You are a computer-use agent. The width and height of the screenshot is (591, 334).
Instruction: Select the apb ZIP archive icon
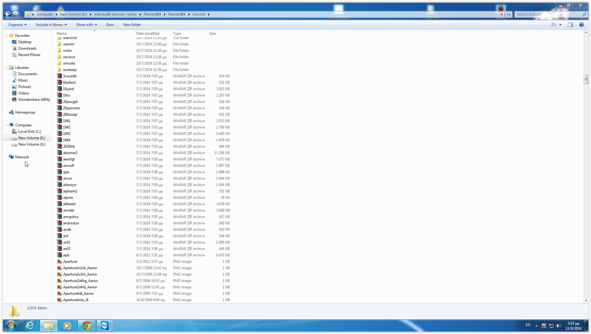point(59,255)
